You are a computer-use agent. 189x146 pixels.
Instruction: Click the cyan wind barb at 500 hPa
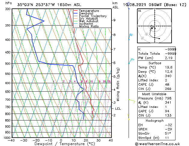click(131, 61)
